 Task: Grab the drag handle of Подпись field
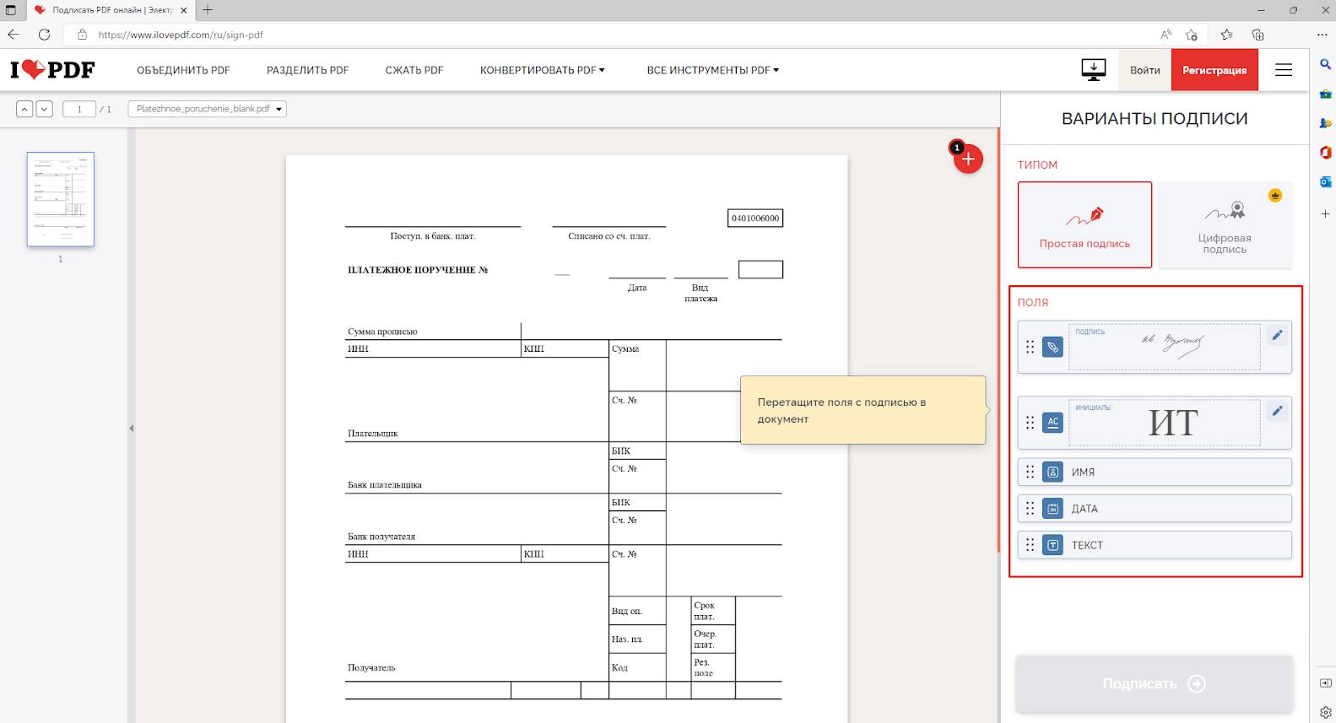point(1030,347)
